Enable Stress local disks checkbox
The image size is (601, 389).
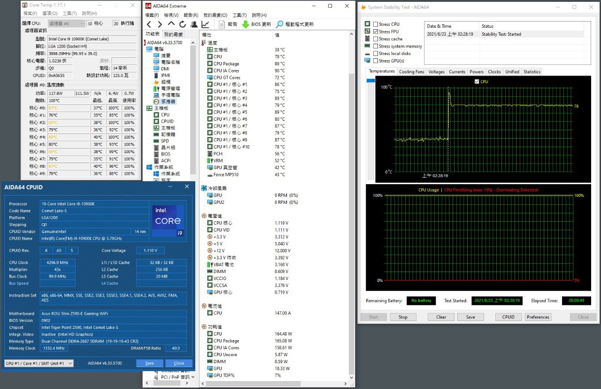click(375, 54)
